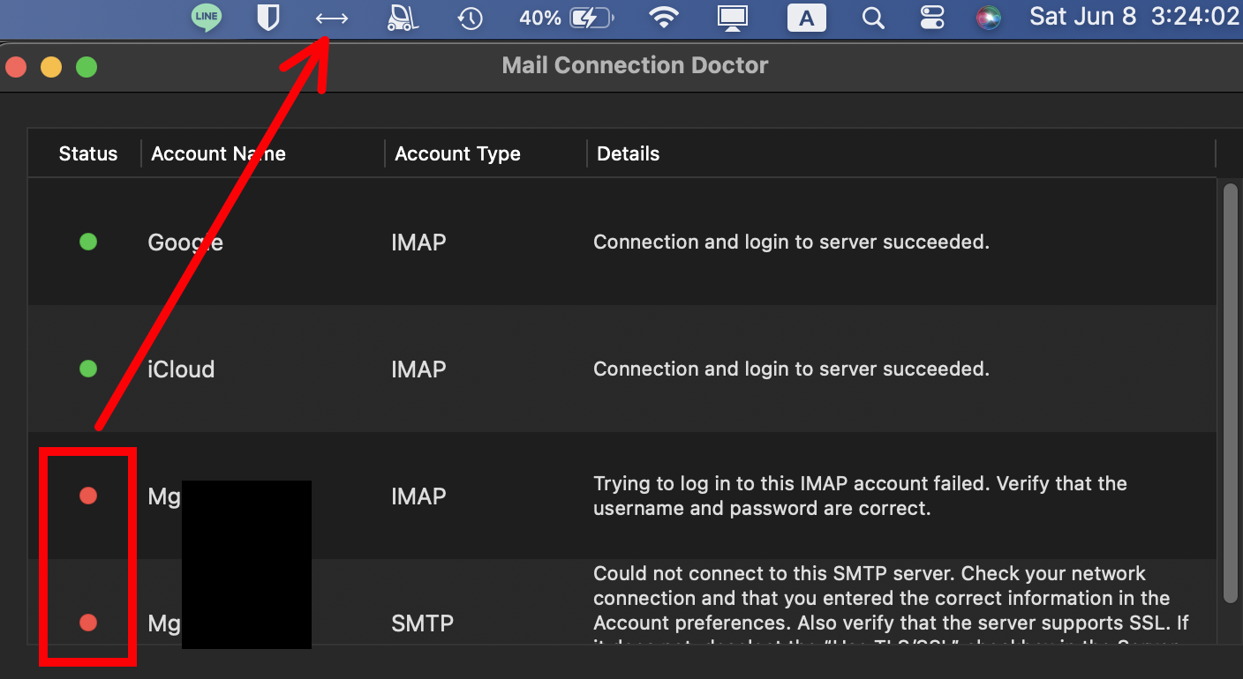Select the iCloud account name cell

(x=181, y=369)
